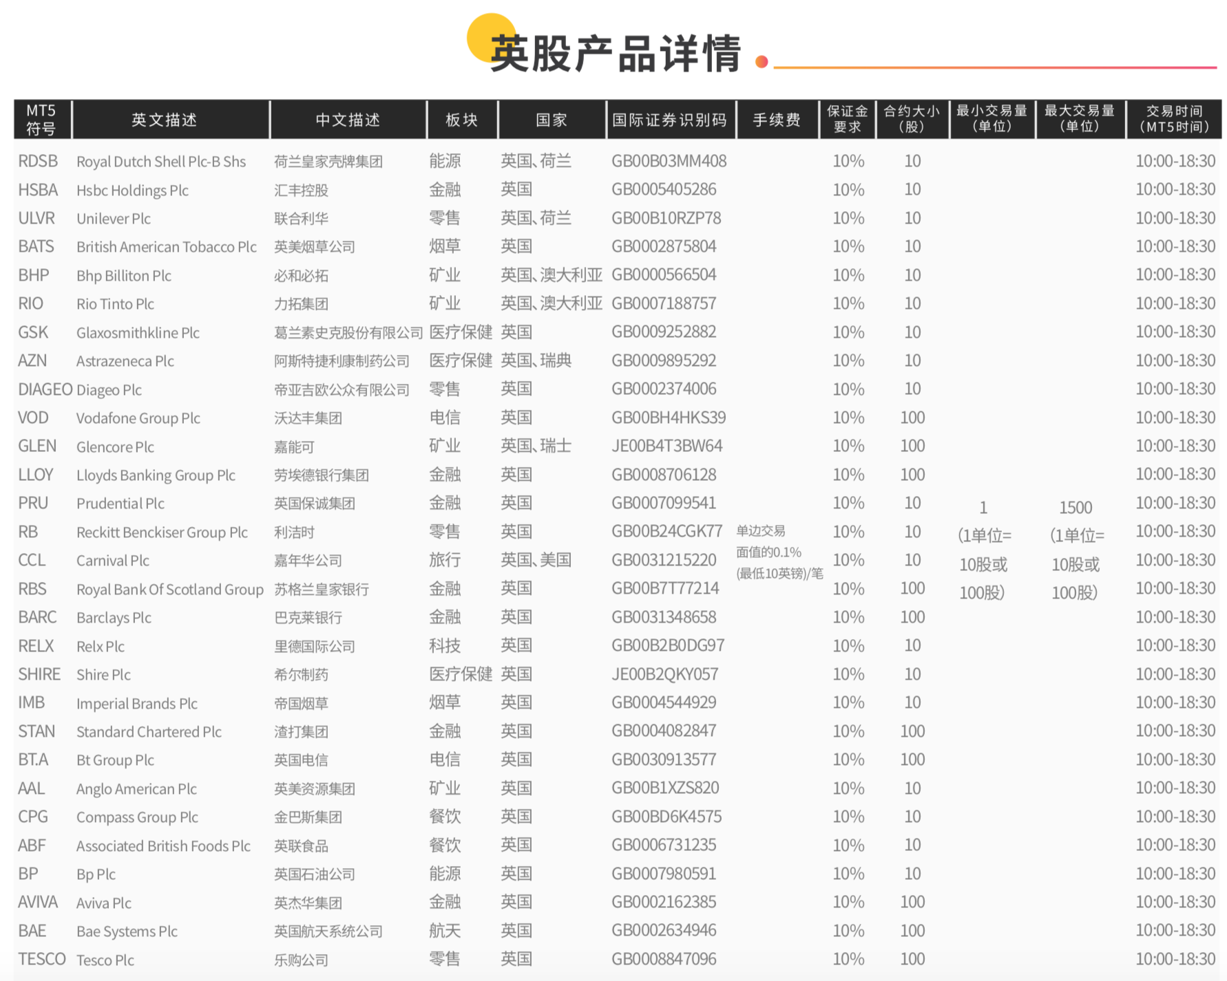Screen dimensions: 1227x981
Task: Click the DIAGEO symbol cell
Action: pyautogui.click(x=45, y=389)
